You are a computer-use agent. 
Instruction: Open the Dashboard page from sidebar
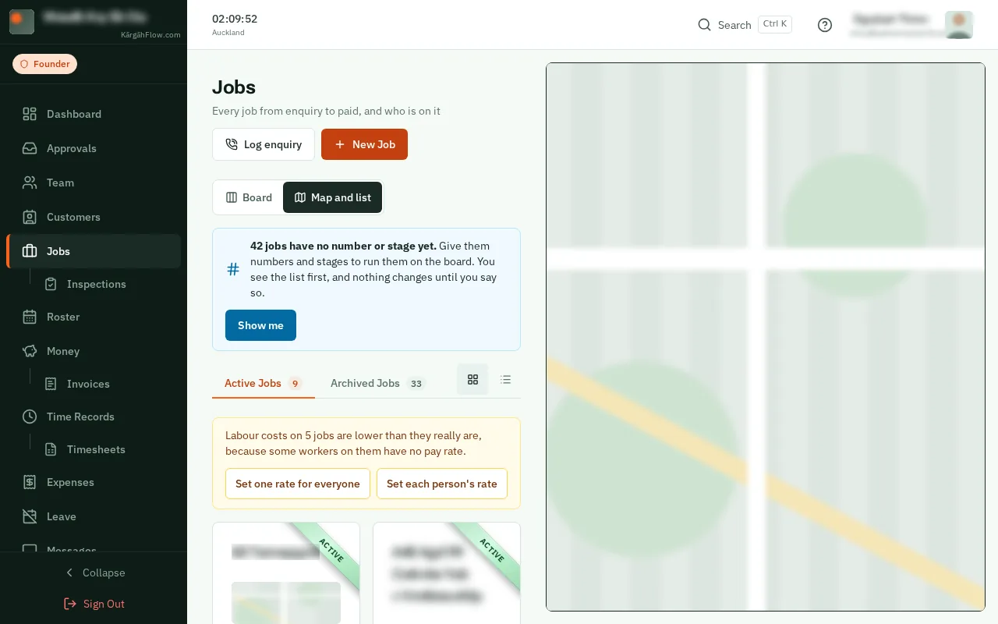94,114
